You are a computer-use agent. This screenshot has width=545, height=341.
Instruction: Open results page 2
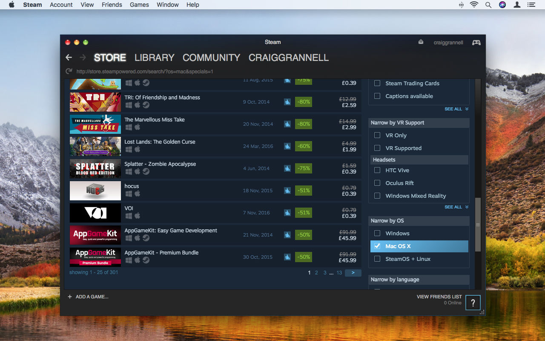(316, 272)
